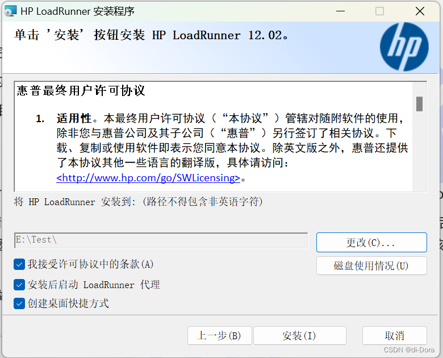
Task: Cancel setup with 取消 button
Action: (395, 336)
